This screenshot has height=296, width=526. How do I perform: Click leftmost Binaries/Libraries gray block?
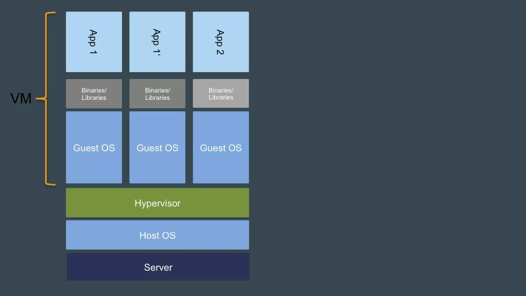click(94, 94)
